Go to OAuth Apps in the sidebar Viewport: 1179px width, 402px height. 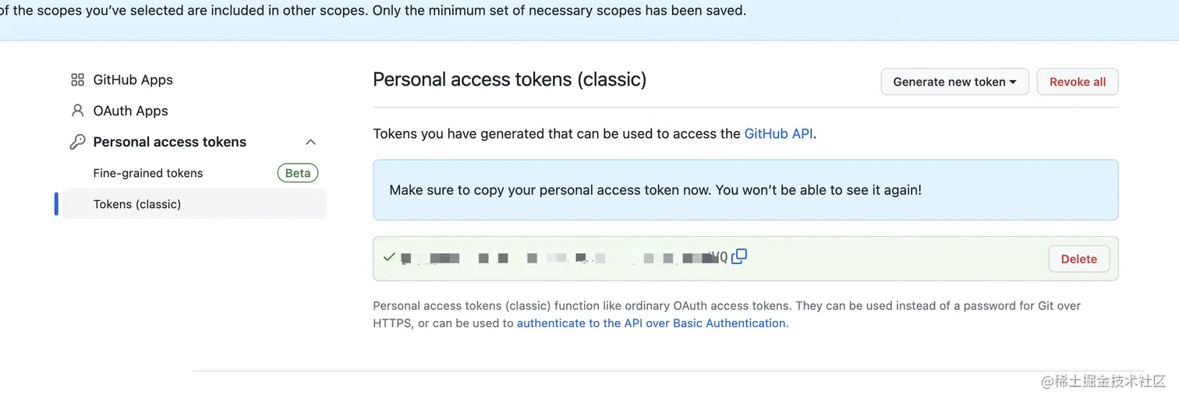(130, 111)
